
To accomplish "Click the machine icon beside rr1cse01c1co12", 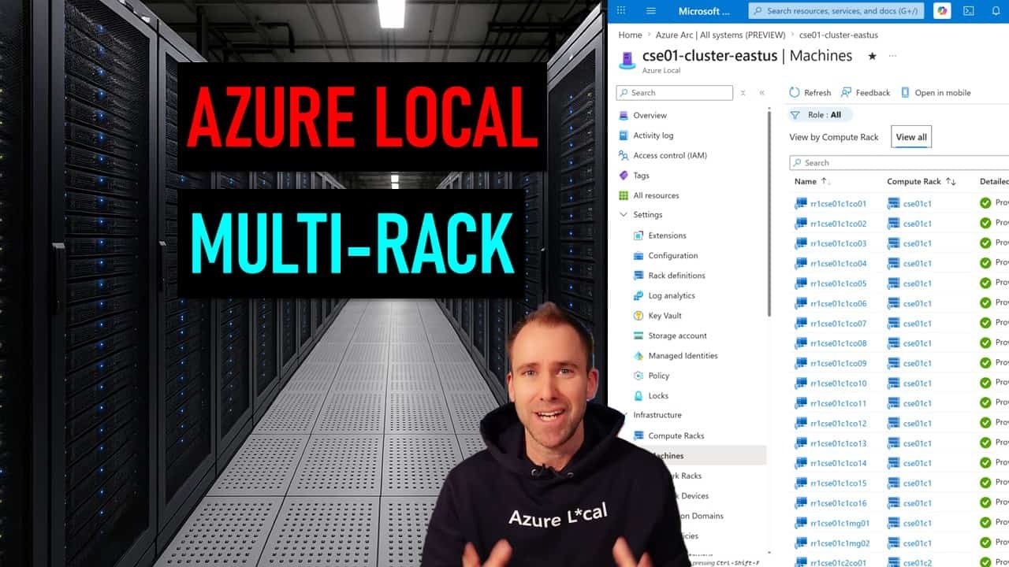I will tap(801, 424).
